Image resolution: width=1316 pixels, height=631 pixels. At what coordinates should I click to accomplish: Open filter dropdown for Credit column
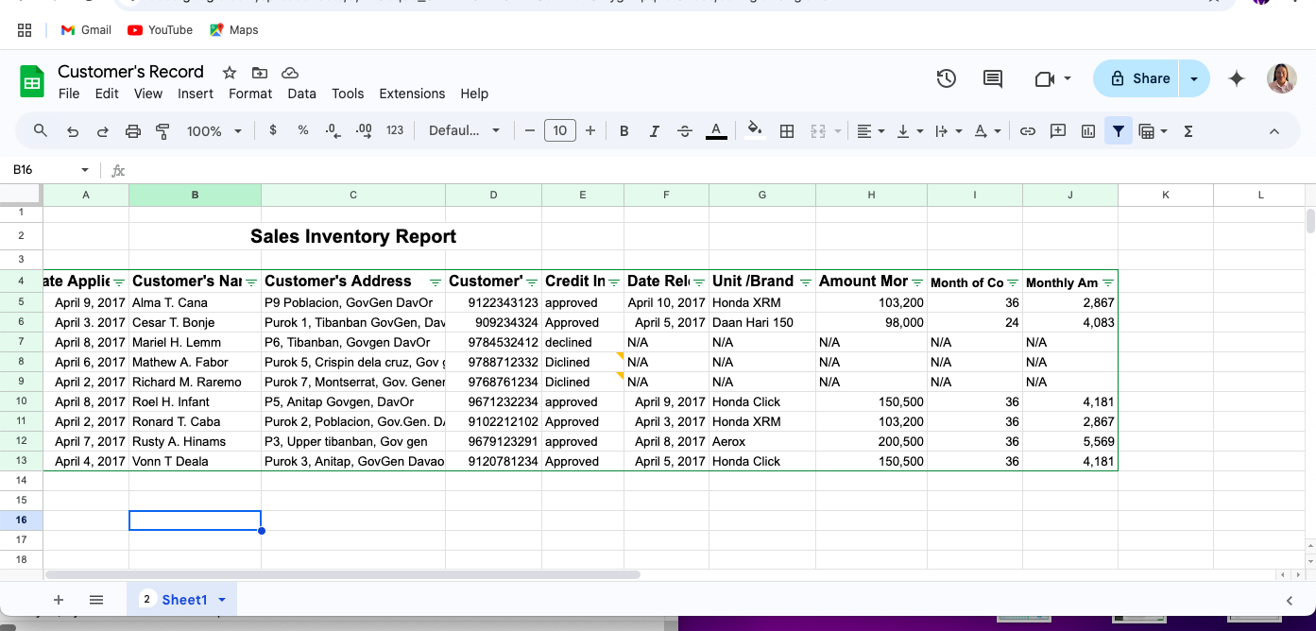614,282
